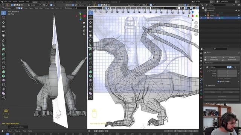Select the Edge Slide tool in right viewport
This screenshot has width=241, height=135.
click(x=90, y=85)
